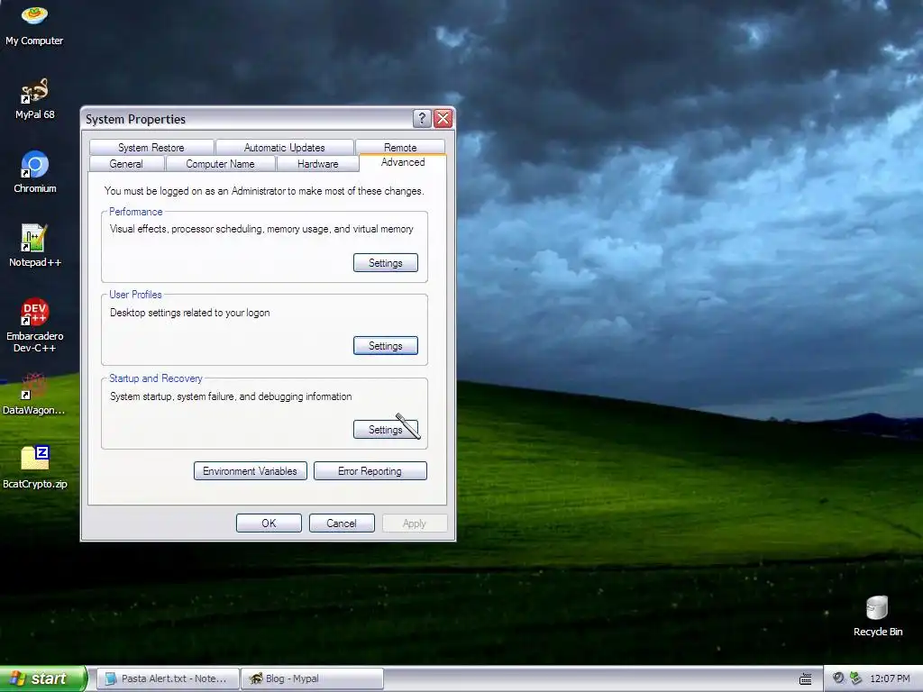Switch to the Automatic Updates tab
This screenshot has width=923, height=692.
coord(284,147)
